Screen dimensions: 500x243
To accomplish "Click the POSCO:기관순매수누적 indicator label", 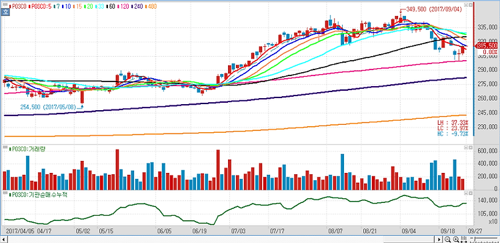I will click(37, 195).
